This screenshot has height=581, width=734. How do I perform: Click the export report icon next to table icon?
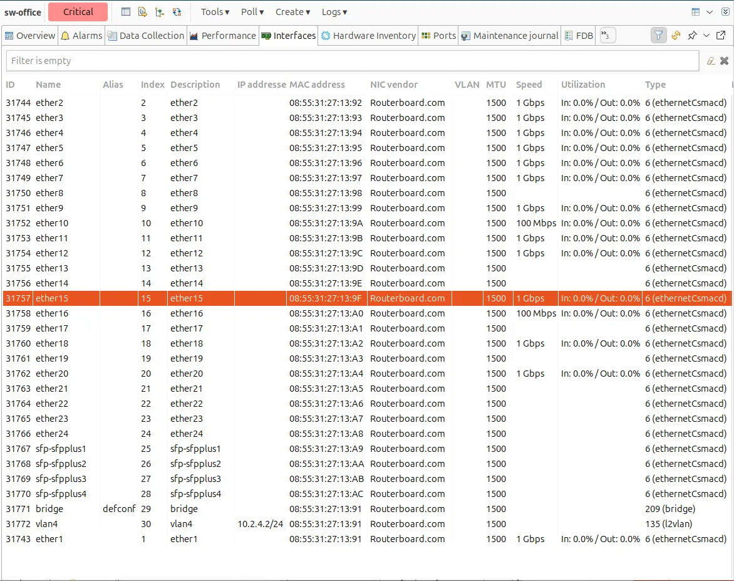coord(143,12)
